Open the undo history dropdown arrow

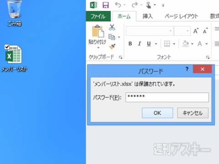[125, 5]
